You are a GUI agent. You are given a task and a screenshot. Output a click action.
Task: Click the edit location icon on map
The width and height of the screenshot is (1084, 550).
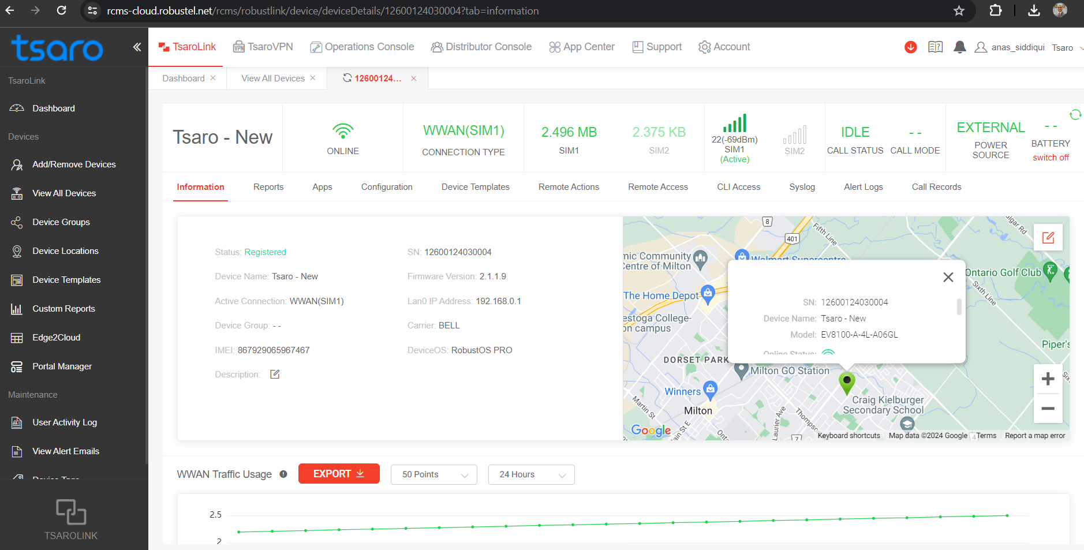(1048, 238)
